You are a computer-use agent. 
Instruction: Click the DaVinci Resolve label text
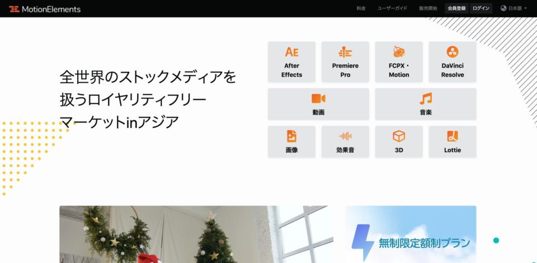coord(453,70)
